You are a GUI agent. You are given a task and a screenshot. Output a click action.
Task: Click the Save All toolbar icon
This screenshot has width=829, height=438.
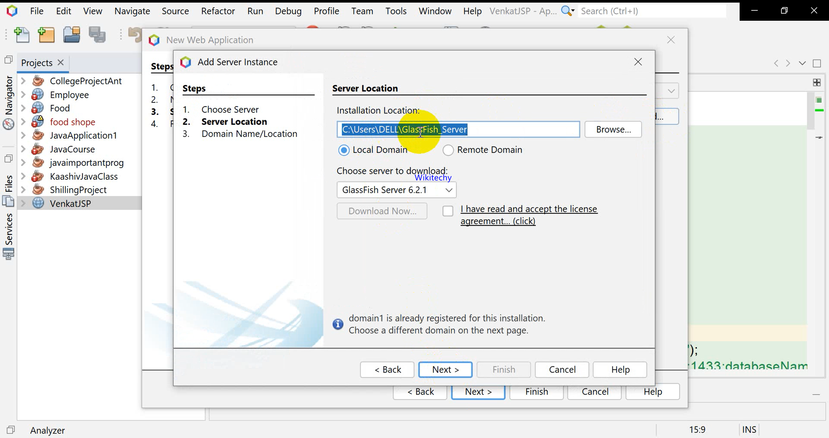click(x=97, y=35)
